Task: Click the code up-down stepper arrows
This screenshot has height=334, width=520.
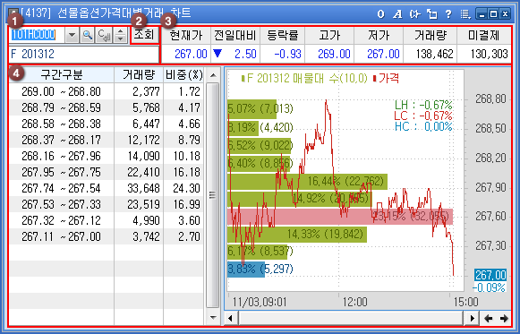Action: [x=120, y=35]
